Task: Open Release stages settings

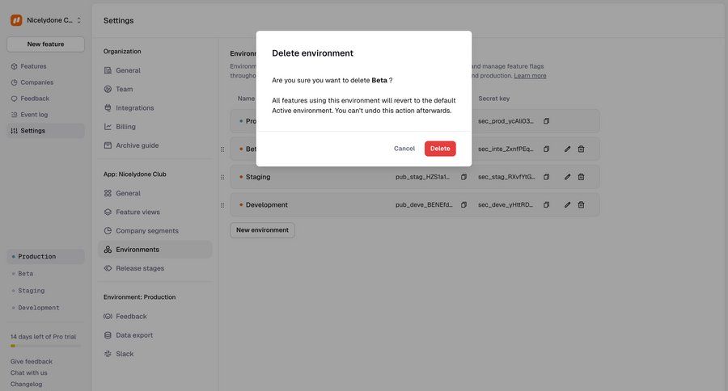Action: [x=155, y=268]
